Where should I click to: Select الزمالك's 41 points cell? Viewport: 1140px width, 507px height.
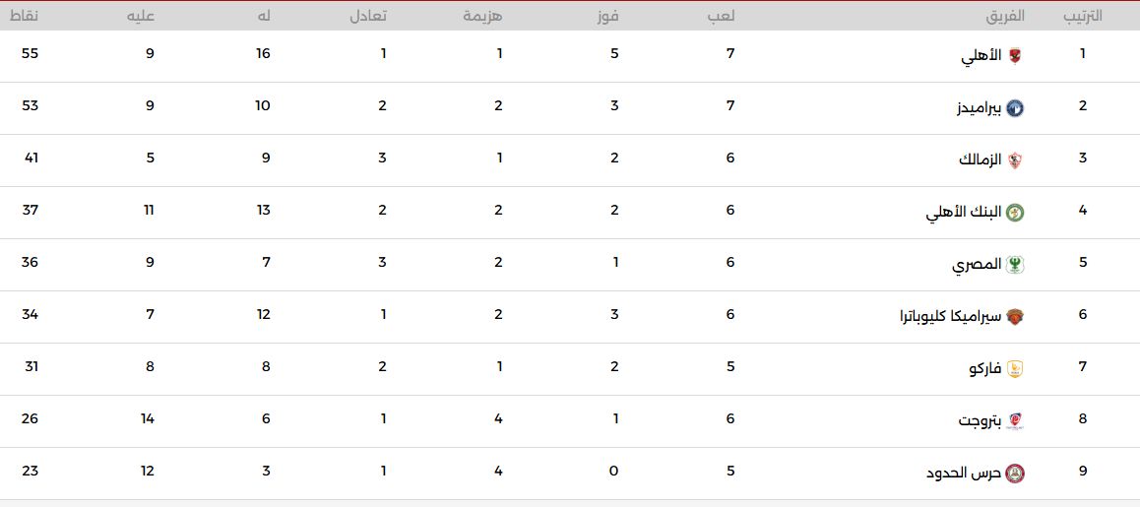tap(30, 158)
